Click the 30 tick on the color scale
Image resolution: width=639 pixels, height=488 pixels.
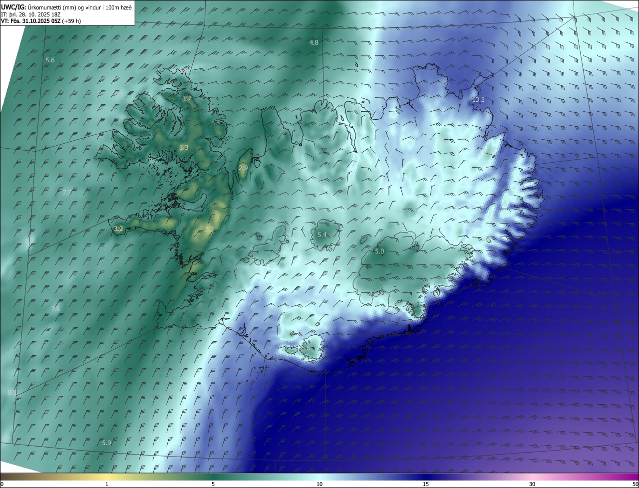pos(532,484)
